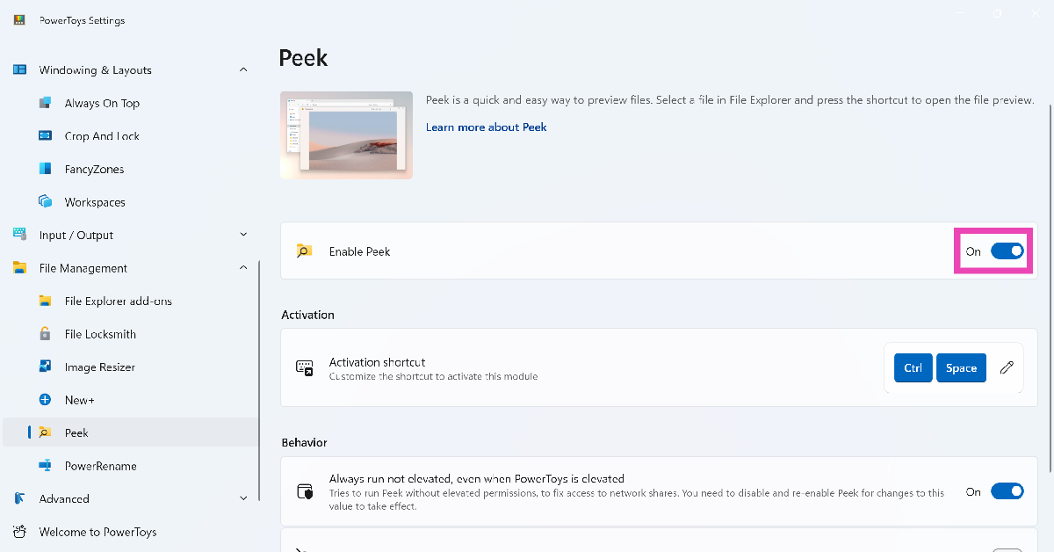1054x552 pixels.
Task: Open the Learn more about Peek link
Action: [x=486, y=127]
